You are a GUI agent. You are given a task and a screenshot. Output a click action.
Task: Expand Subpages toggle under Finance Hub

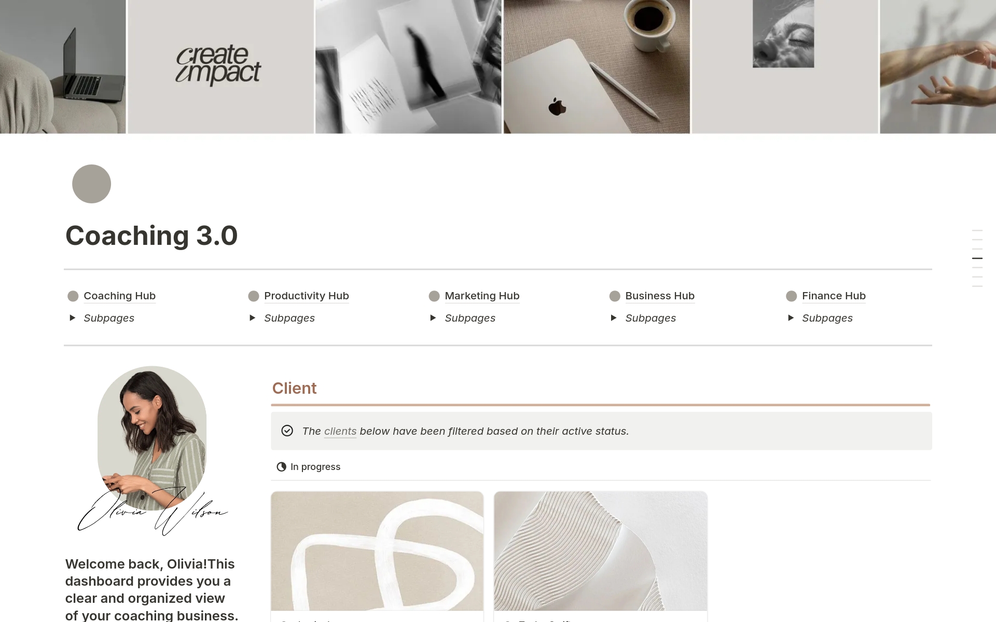click(x=791, y=318)
